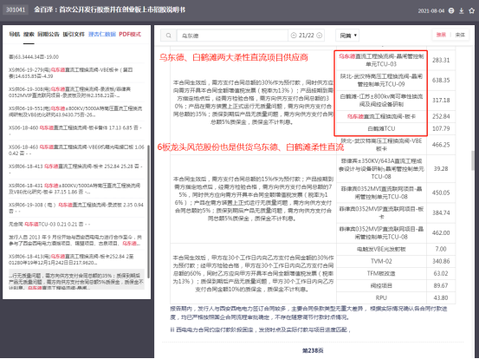
Task: Click page number 第238页
Action: (313, 350)
